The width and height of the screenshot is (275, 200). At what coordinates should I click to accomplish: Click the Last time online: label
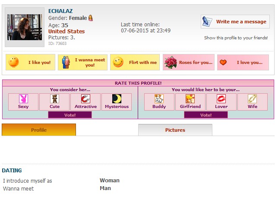click(x=140, y=24)
